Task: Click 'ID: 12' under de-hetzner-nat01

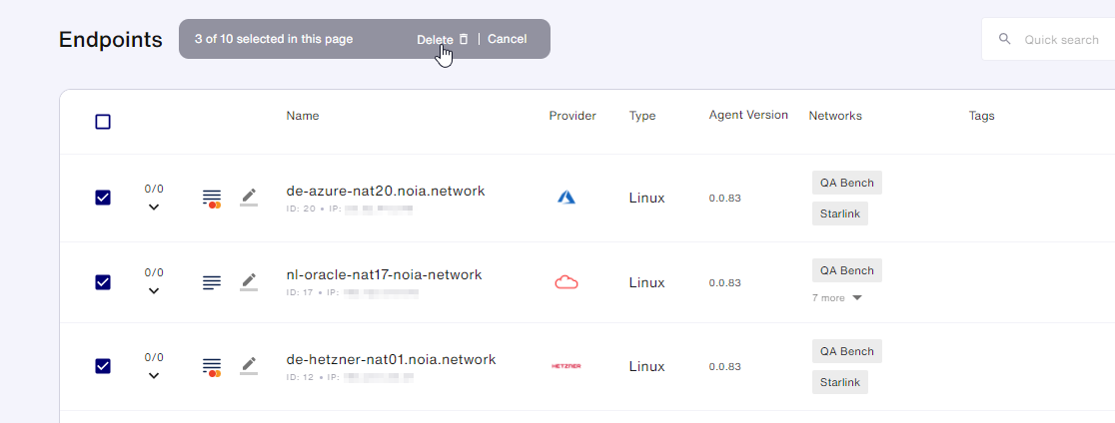Action: 300,377
